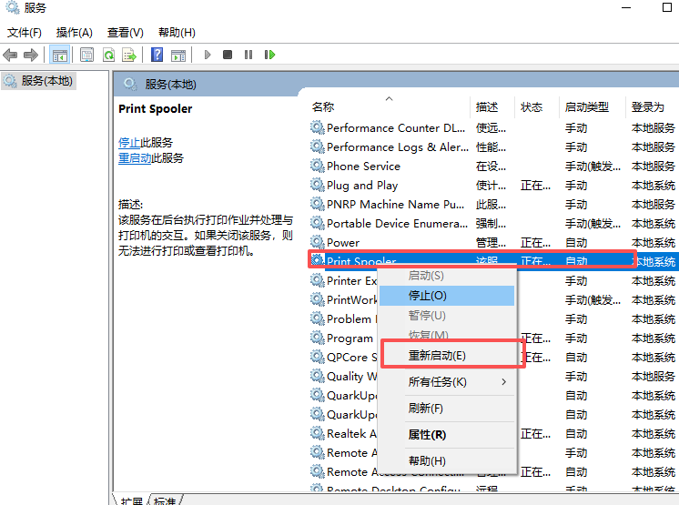The height and width of the screenshot is (505, 679).
Task: Select the Program service row name
Action: click(x=350, y=338)
